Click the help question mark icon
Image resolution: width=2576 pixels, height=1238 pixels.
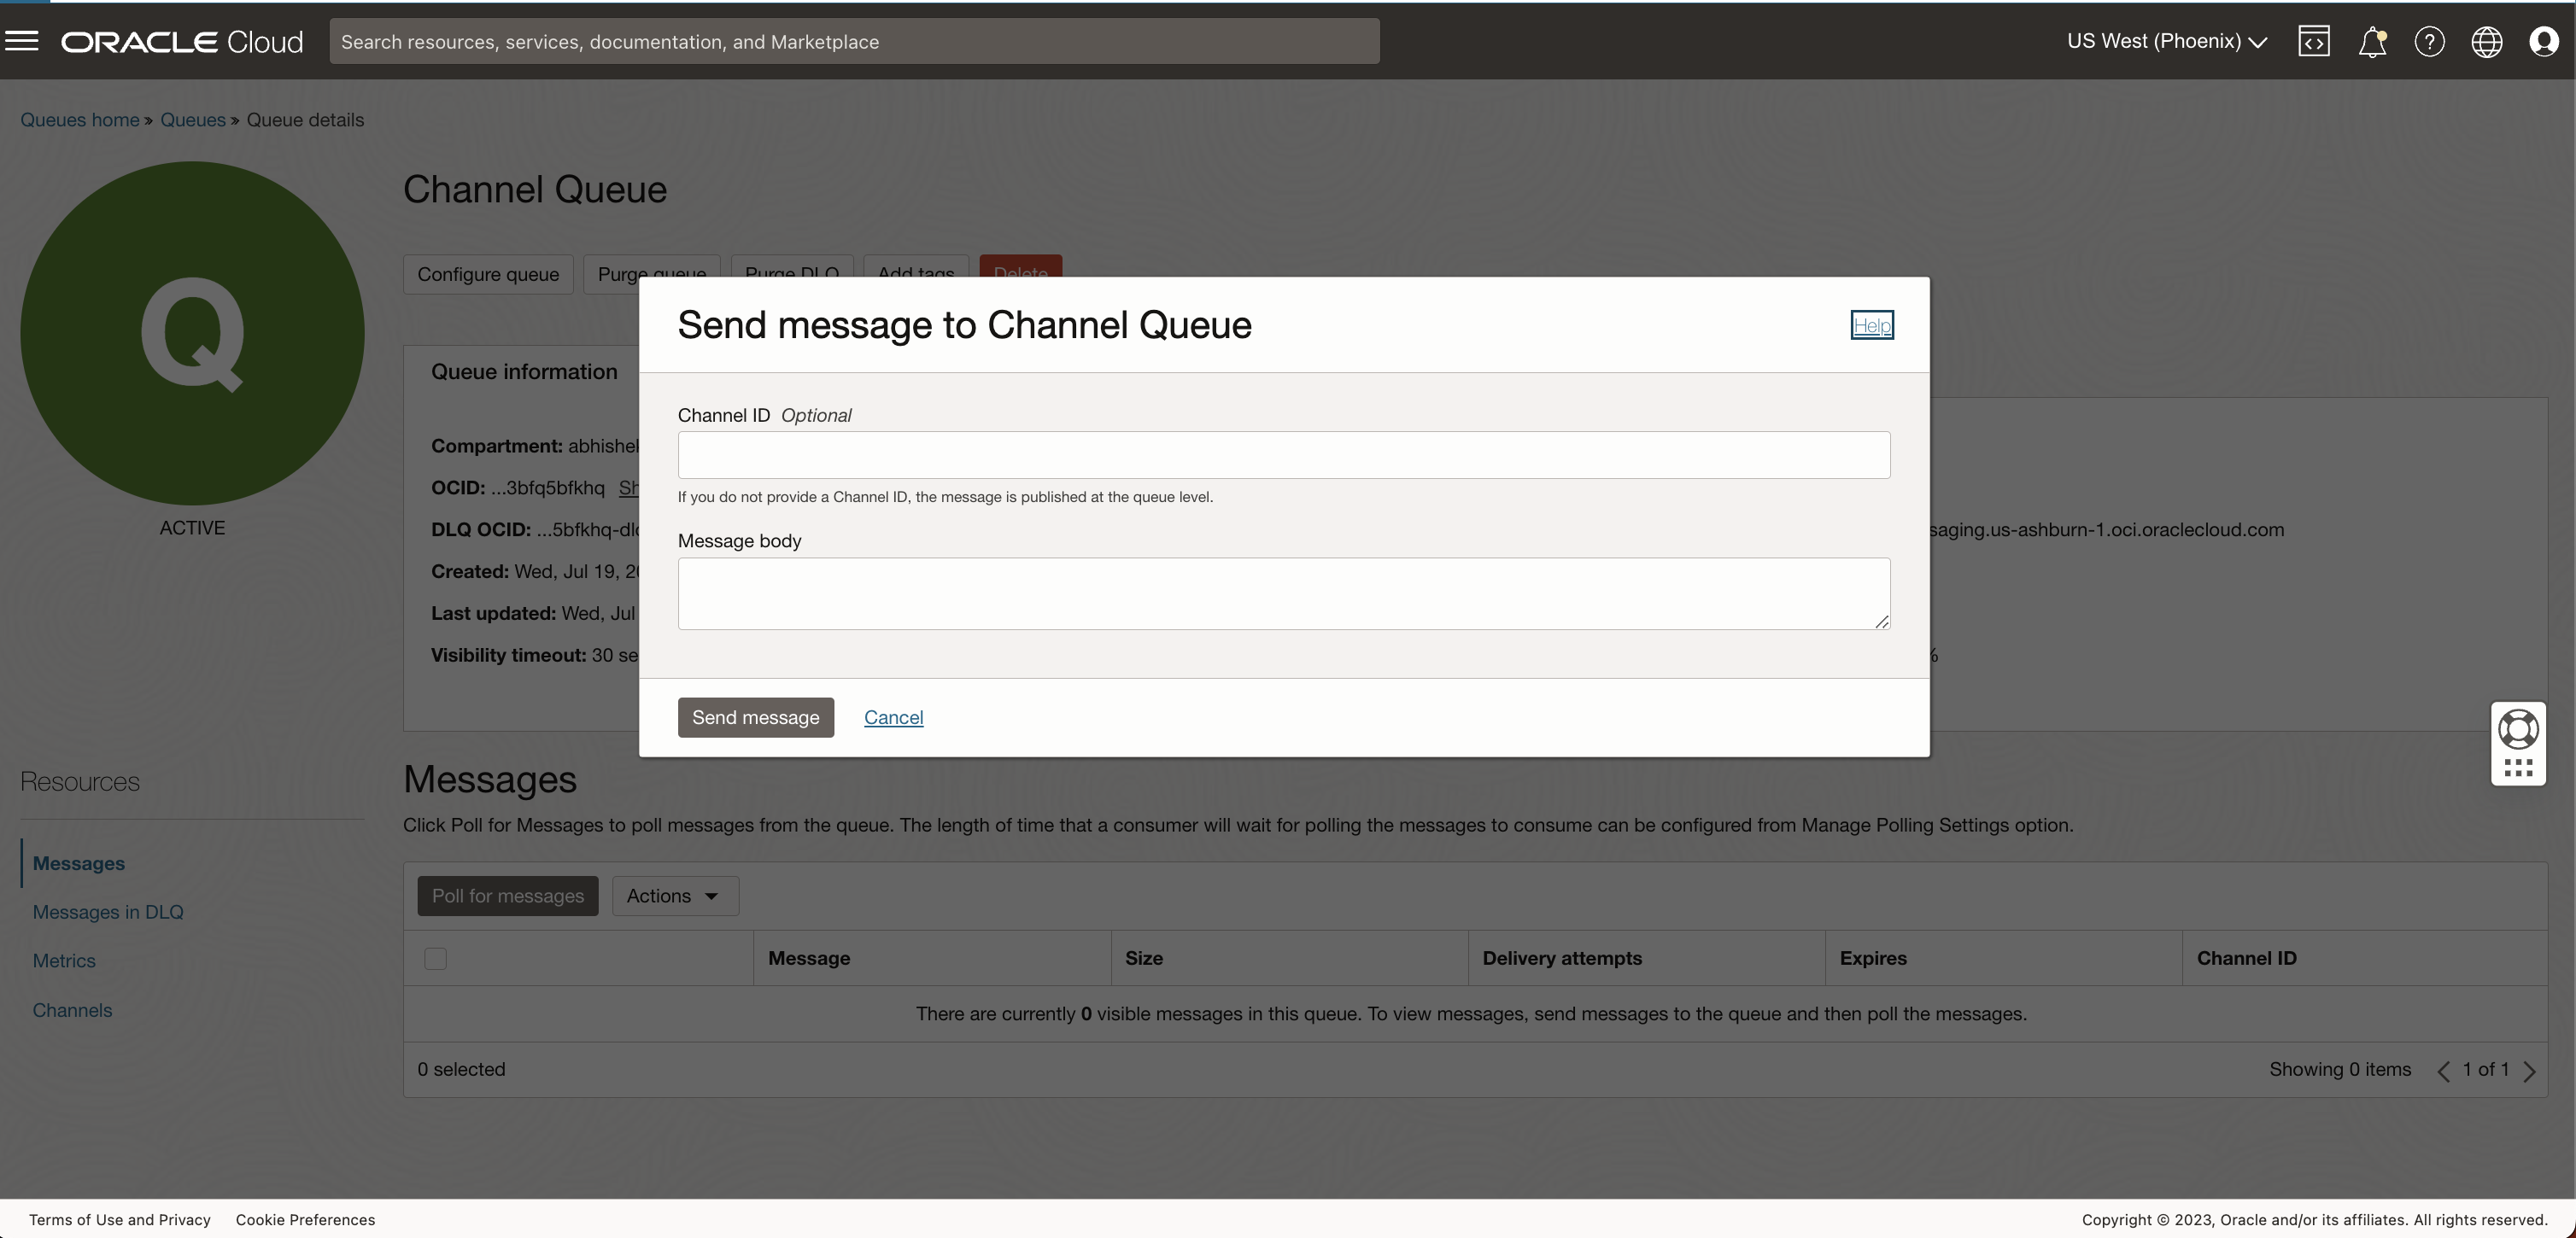tap(2430, 41)
